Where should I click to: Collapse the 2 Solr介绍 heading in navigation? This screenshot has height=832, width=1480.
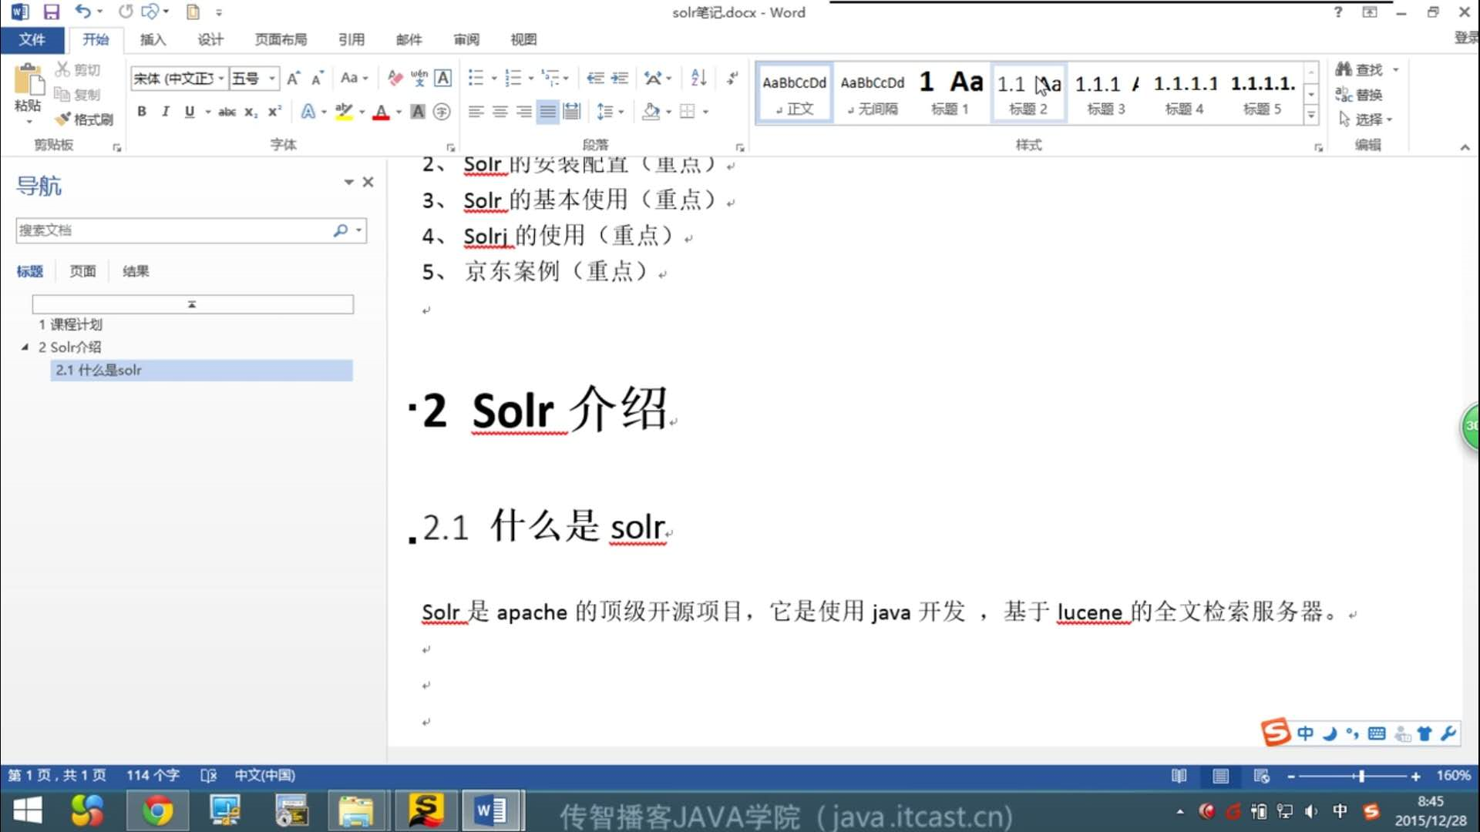tap(25, 347)
